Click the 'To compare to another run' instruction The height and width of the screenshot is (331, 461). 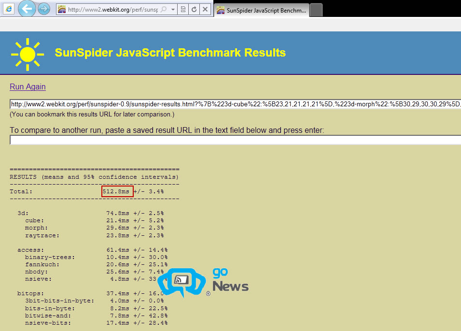coord(167,130)
